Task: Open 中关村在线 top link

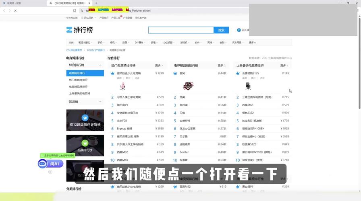Action: coord(72,18)
